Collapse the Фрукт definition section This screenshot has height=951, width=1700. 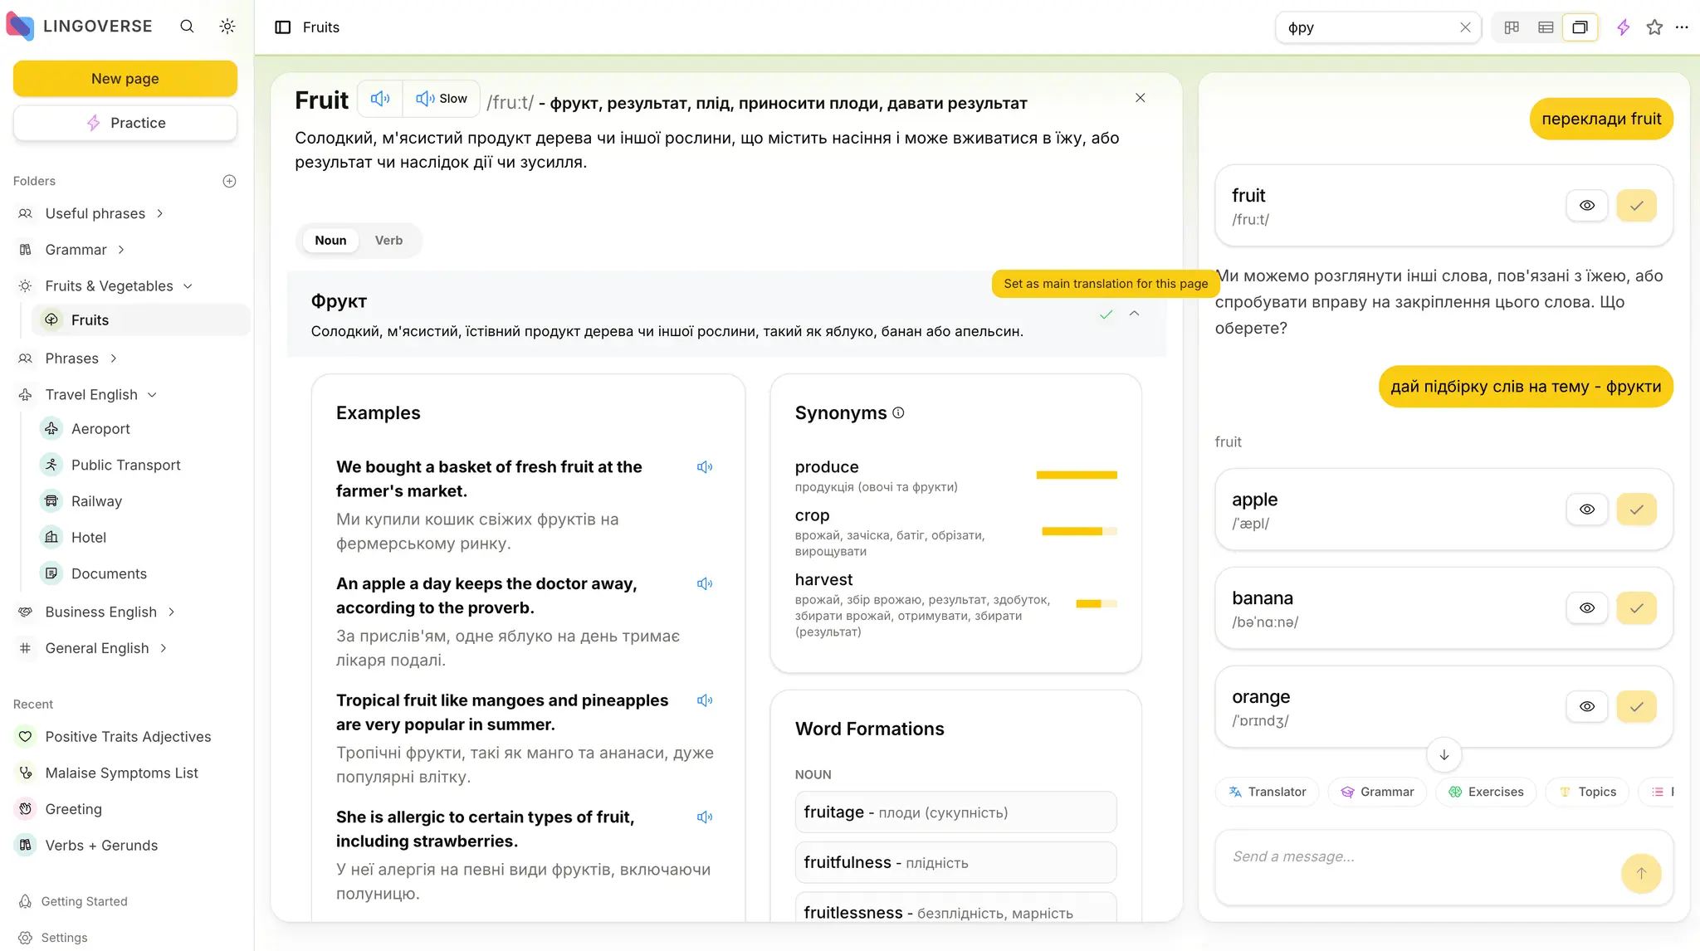[1135, 314]
